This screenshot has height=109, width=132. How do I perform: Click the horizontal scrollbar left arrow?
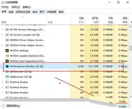tap(1, 100)
